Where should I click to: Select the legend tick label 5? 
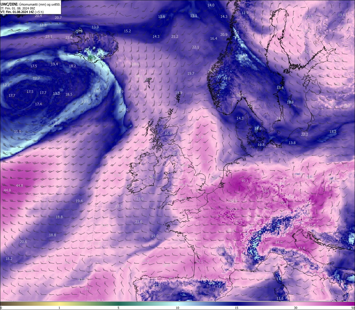tap(118, 308)
